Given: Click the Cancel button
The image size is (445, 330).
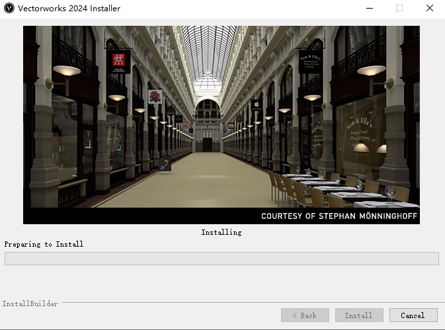Looking at the screenshot, I should point(413,315).
